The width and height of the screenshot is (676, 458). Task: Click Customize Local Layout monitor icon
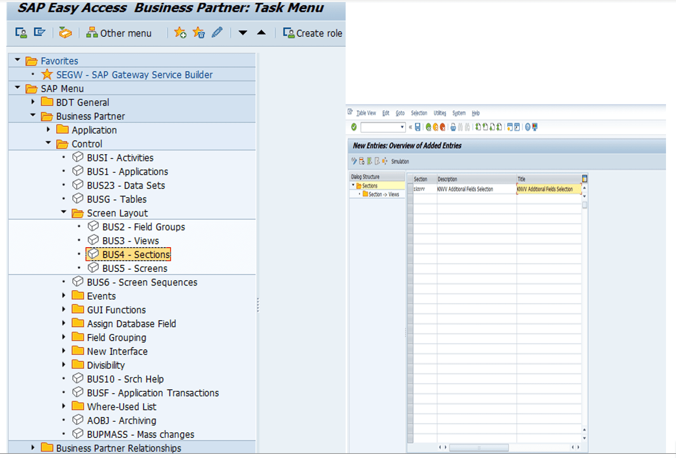coord(534,127)
